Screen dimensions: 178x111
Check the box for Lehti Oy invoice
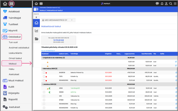[x=44, y=92]
